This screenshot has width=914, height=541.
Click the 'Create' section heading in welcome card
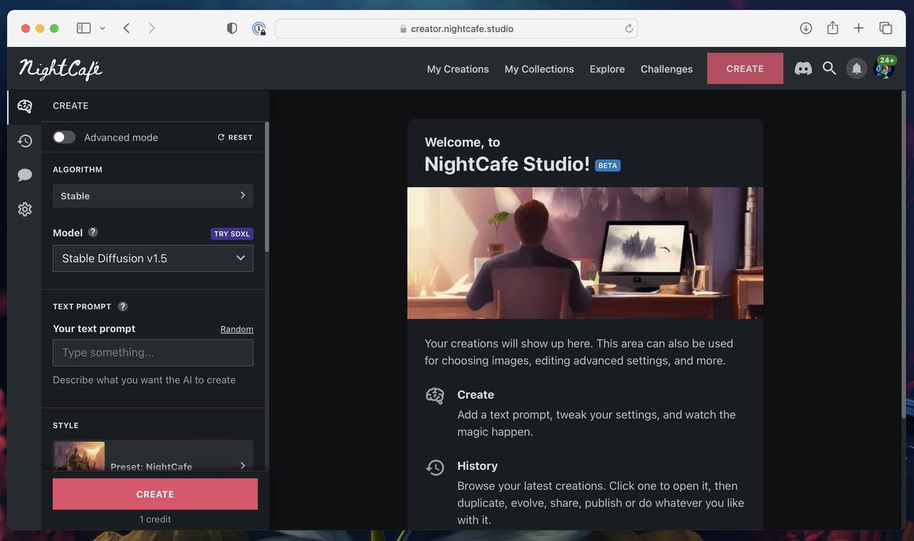[476, 395]
